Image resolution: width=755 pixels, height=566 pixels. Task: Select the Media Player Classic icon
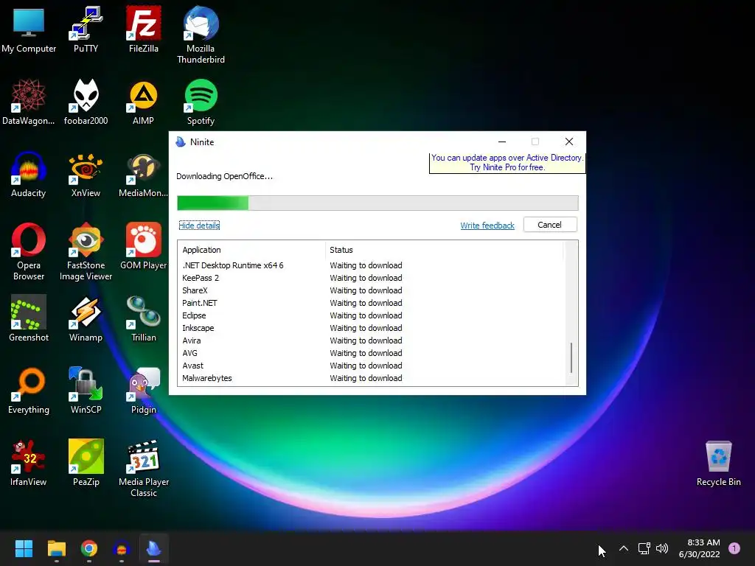(x=144, y=468)
